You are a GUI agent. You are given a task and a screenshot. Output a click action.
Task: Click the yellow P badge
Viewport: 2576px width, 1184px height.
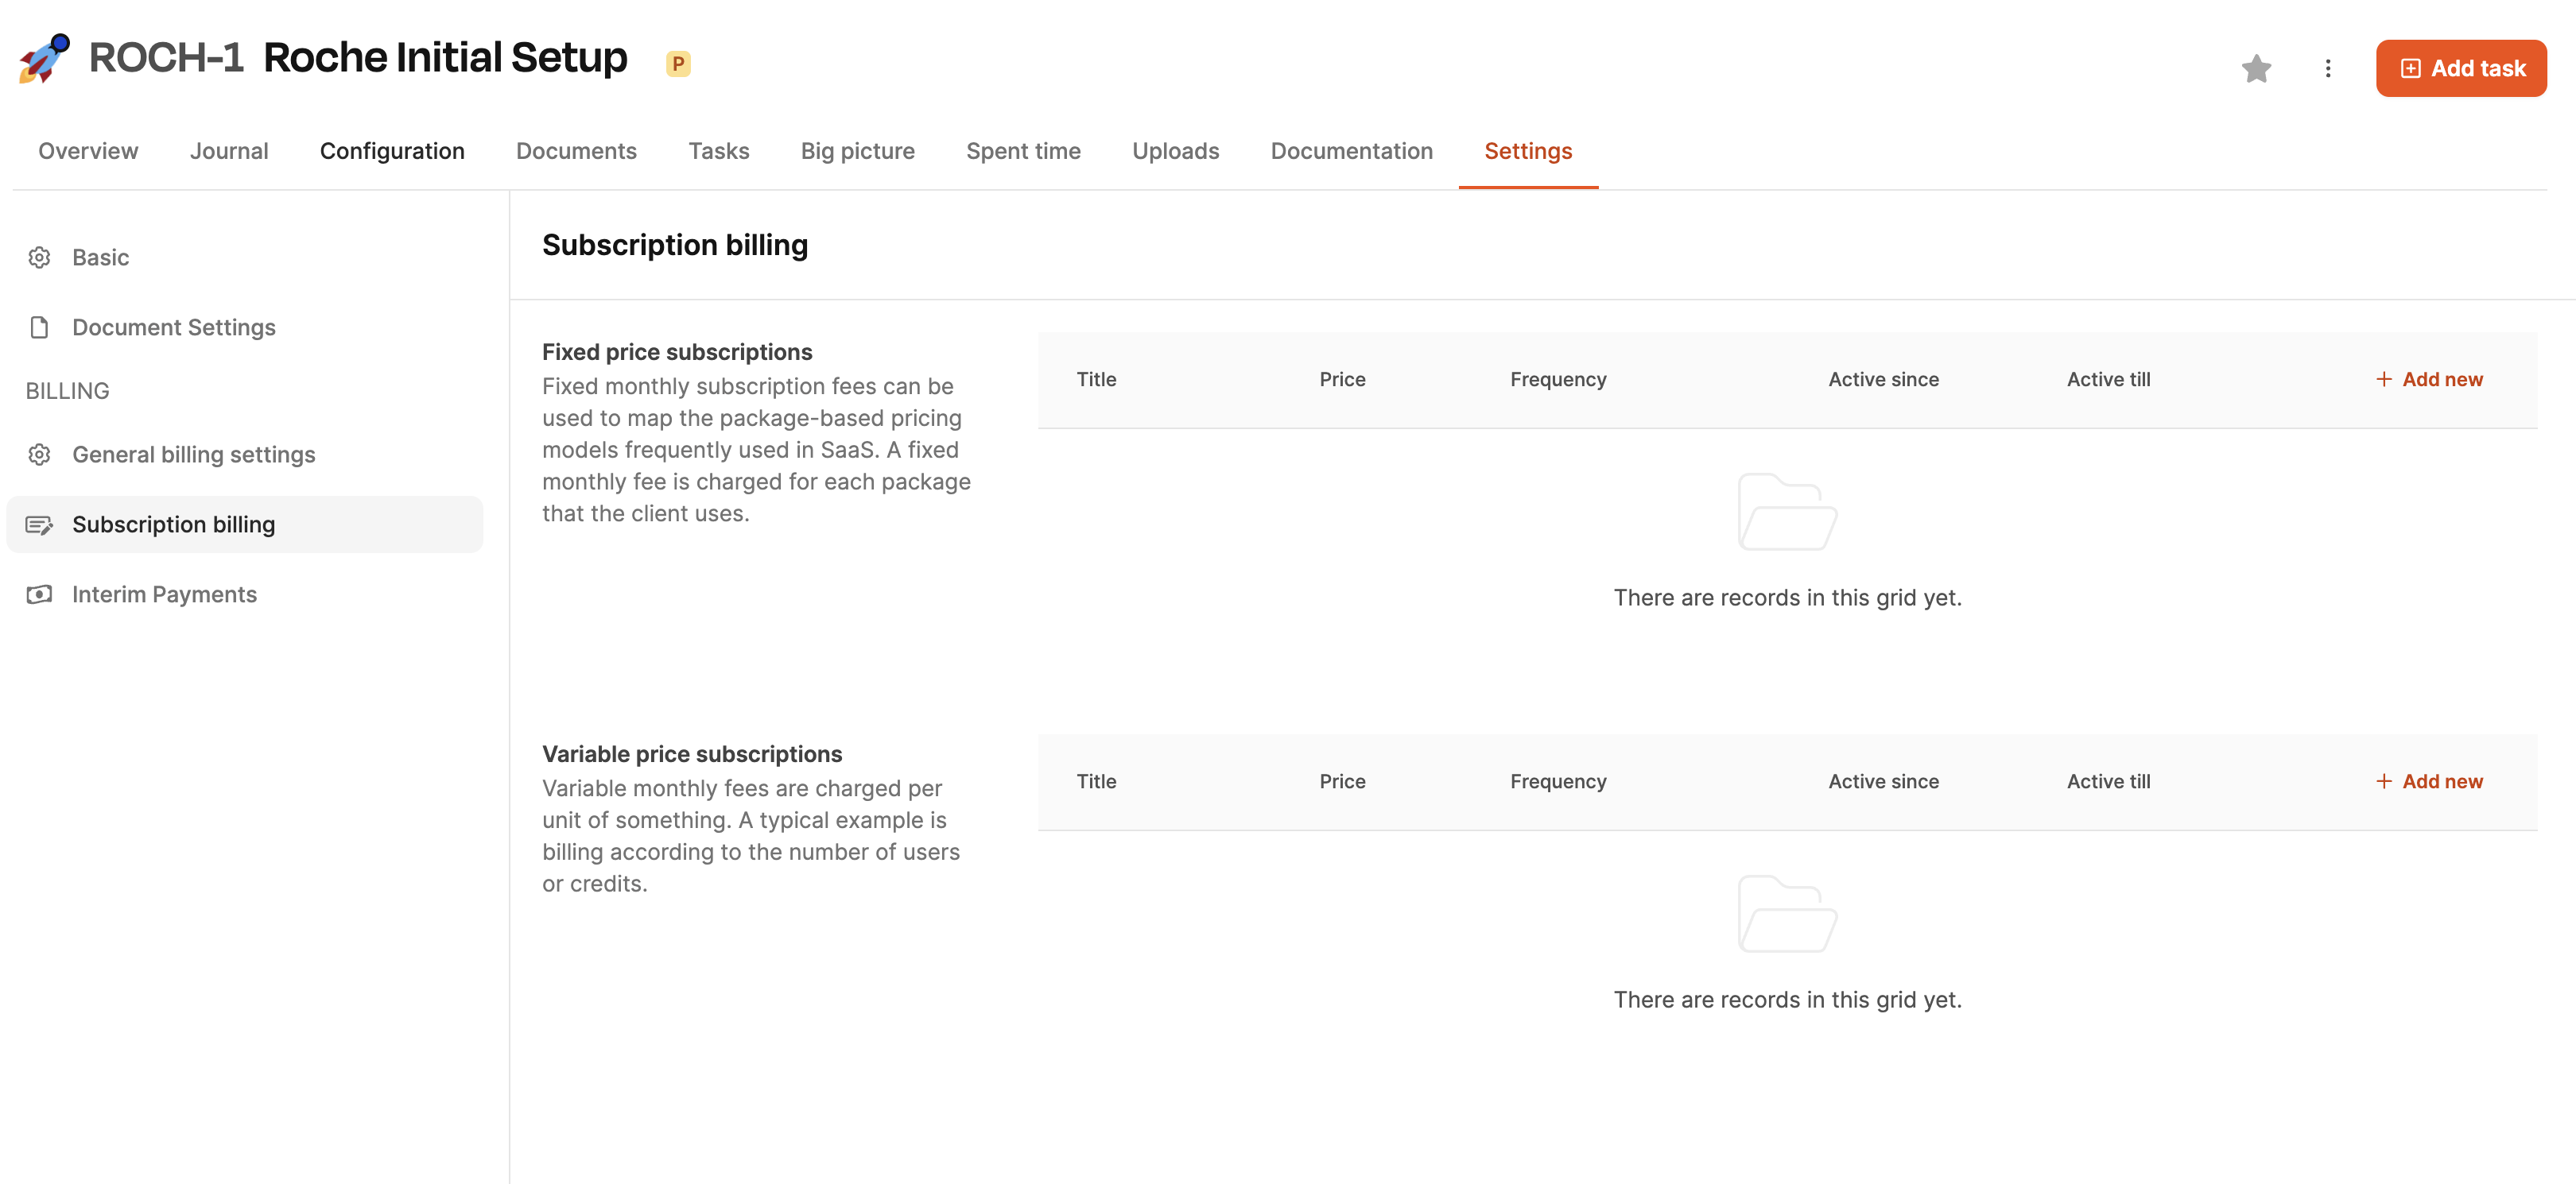point(678,64)
